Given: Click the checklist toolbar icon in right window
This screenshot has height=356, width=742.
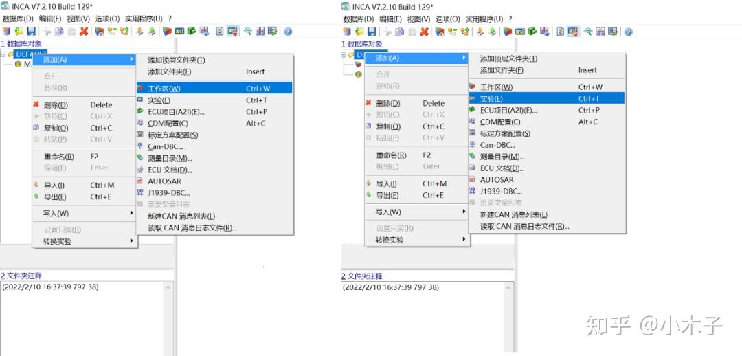Looking at the screenshot, I should [561, 32].
